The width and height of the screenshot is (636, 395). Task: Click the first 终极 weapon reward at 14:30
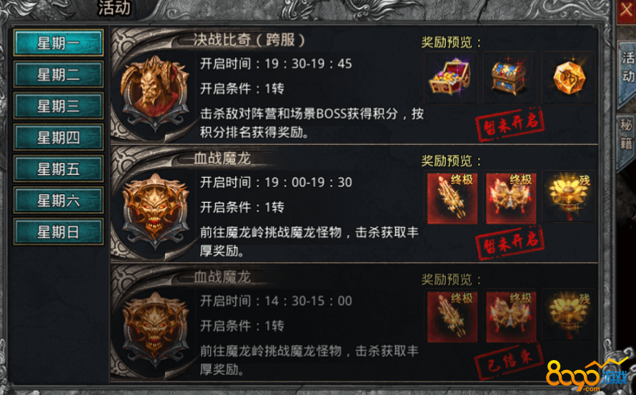pyautogui.click(x=452, y=316)
